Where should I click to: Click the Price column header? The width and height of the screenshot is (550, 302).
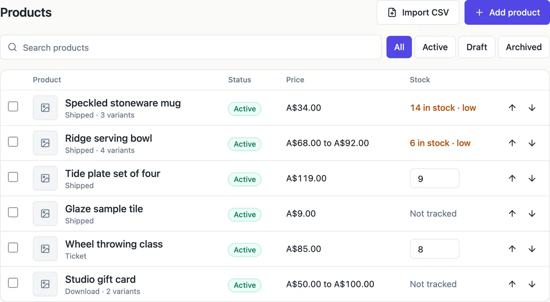(x=295, y=80)
